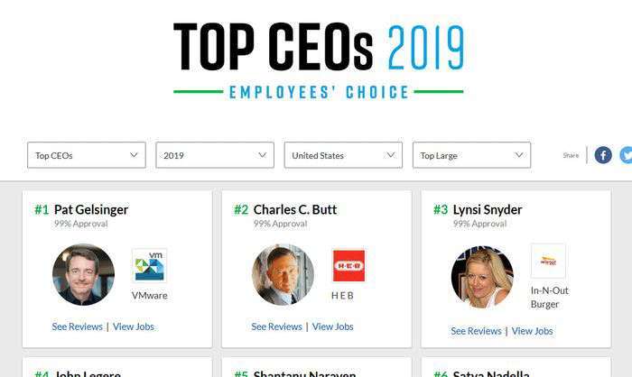
Task: Expand the Top CEOs dropdown
Action: 87,155
